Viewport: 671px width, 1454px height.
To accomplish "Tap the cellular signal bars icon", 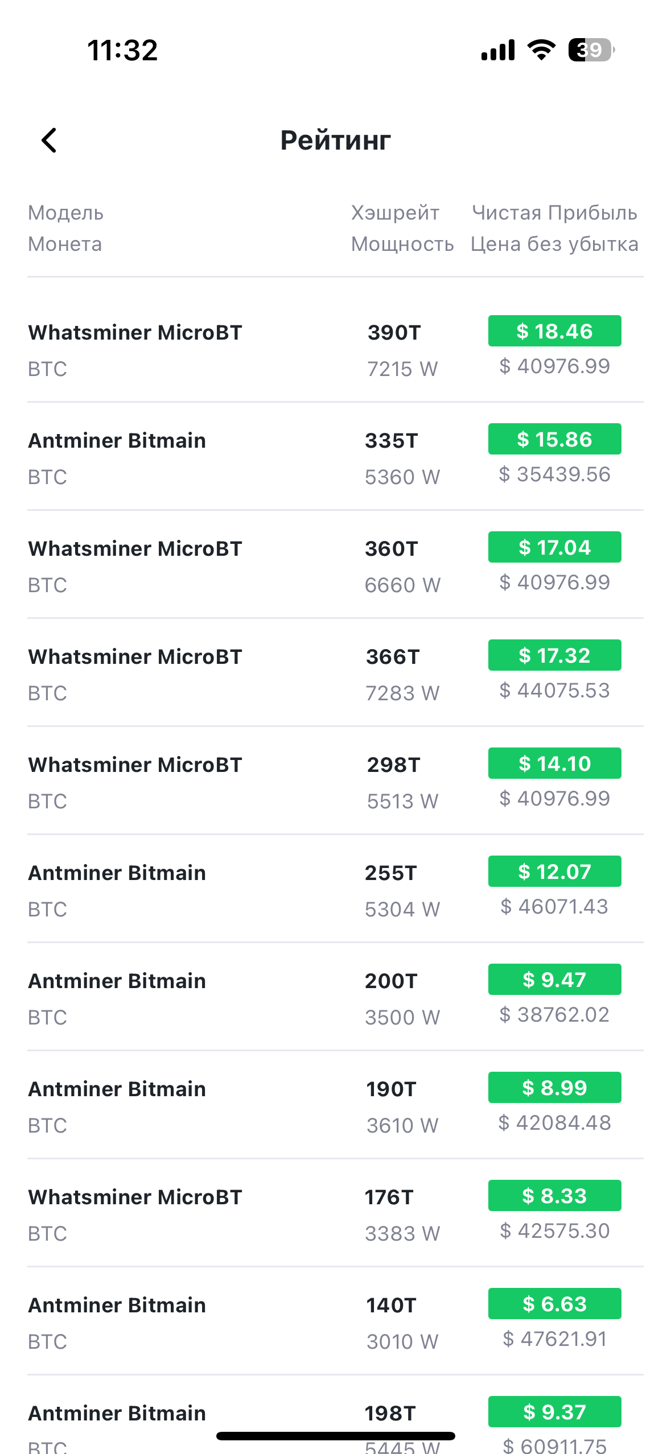I will pos(498,50).
